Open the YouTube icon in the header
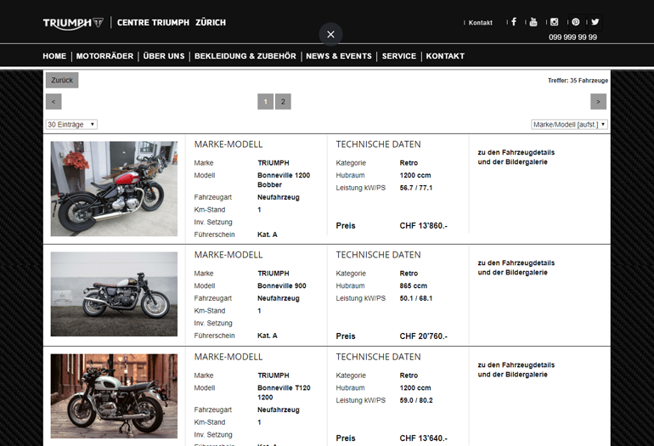Image resolution: width=654 pixels, height=446 pixels. [x=533, y=22]
